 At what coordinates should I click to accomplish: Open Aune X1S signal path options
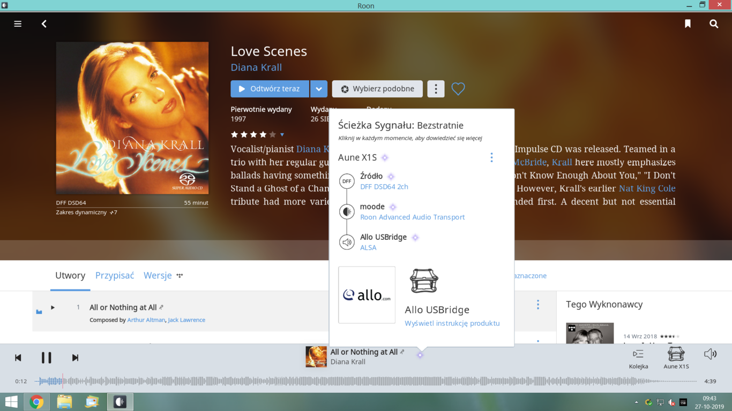pos(491,157)
